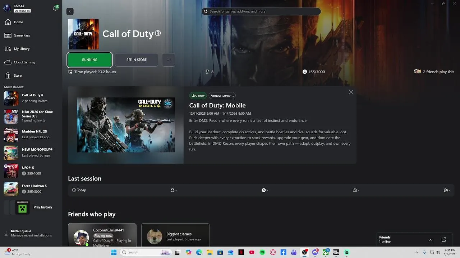
Task: Click the SEE IN STORE button
Action: point(137,60)
